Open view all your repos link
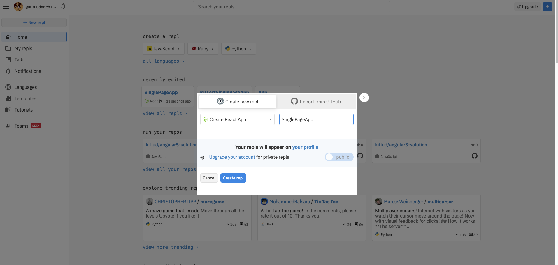Image resolution: width=558 pixels, height=265 pixels. [169, 169]
